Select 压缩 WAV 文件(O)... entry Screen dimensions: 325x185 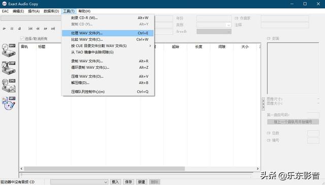(108, 76)
